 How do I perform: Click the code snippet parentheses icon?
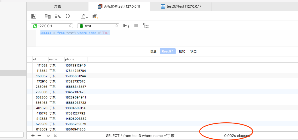pos(67,16)
